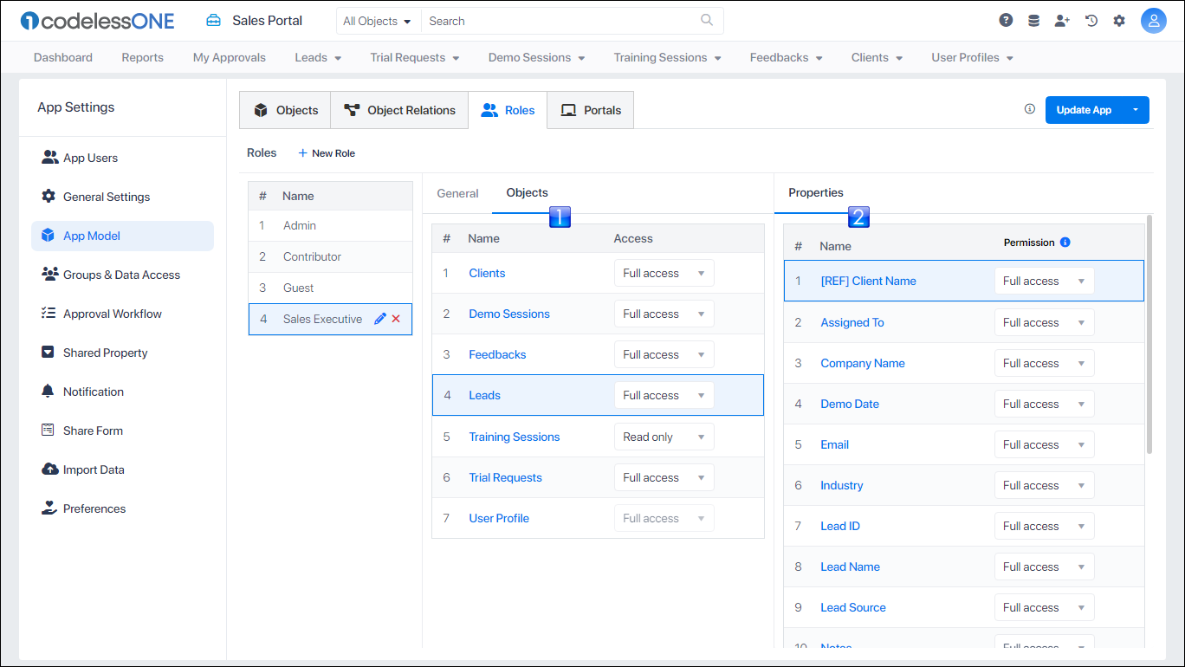
Task: Expand Update App split-button arrow
Action: (x=1136, y=110)
